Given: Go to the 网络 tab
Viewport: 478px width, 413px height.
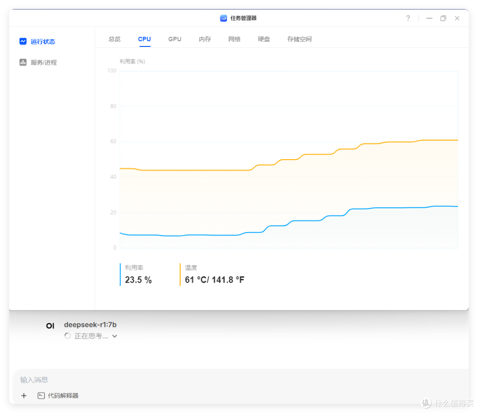Looking at the screenshot, I should click(235, 39).
